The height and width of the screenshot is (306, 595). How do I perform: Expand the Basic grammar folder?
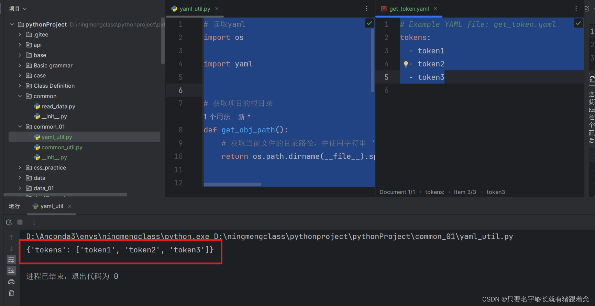point(20,65)
